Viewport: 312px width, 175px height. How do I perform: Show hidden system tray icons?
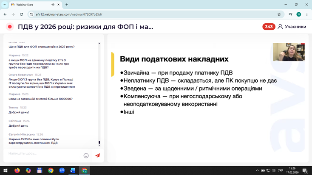(x=257, y=170)
